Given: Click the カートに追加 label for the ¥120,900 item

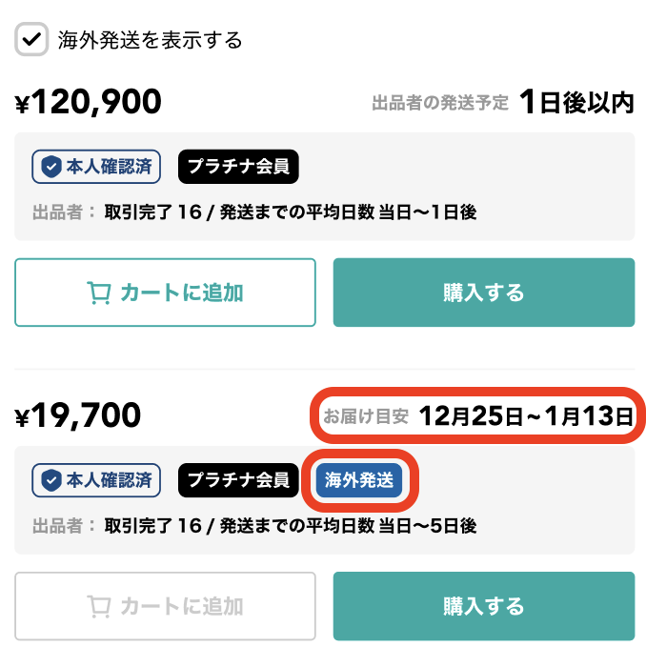Looking at the screenshot, I should [181, 293].
